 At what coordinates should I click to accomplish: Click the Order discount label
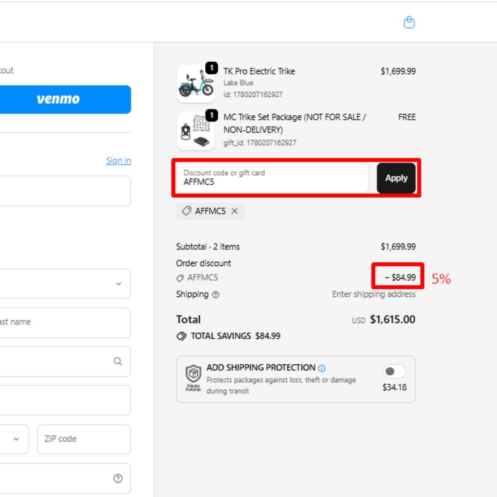(x=203, y=263)
